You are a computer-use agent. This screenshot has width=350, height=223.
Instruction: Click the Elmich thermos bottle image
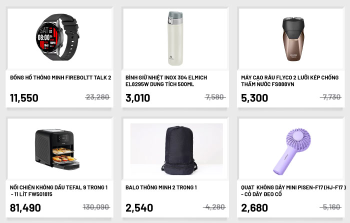click(175, 37)
